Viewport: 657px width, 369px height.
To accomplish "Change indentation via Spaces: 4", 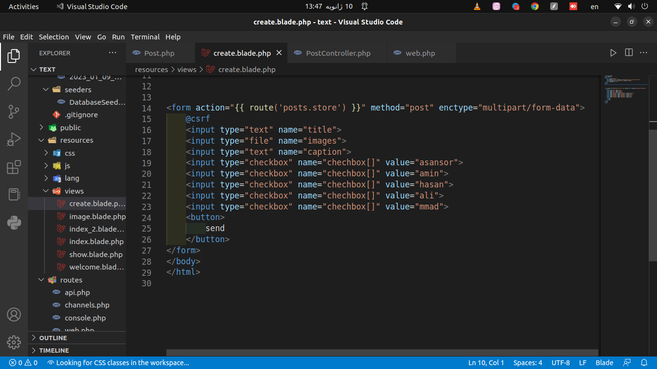I will point(528,363).
